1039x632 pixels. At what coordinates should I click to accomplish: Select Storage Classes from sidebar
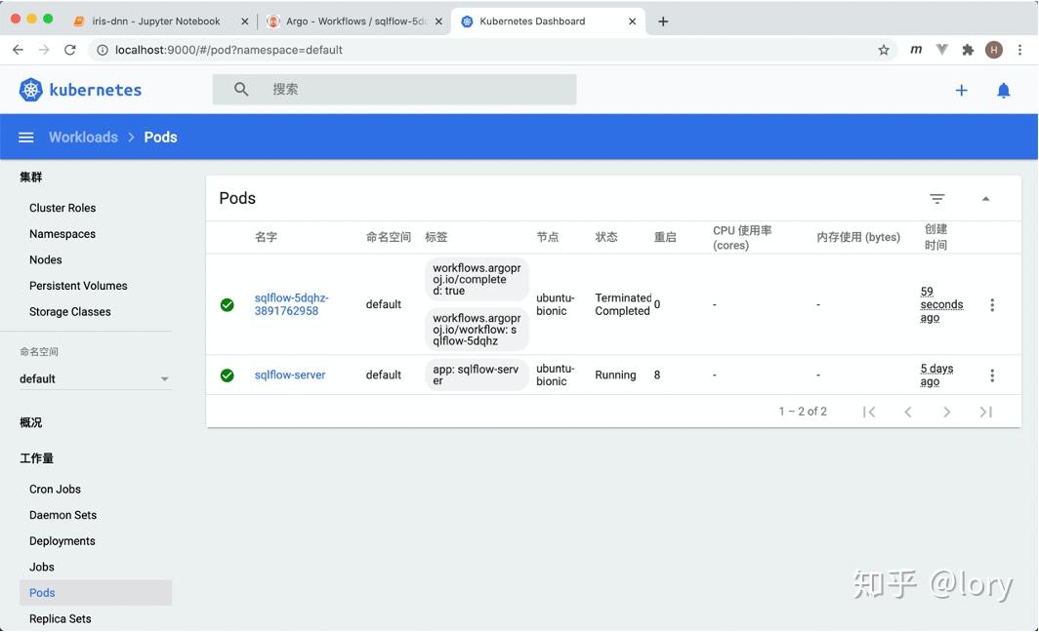pyautogui.click(x=69, y=311)
